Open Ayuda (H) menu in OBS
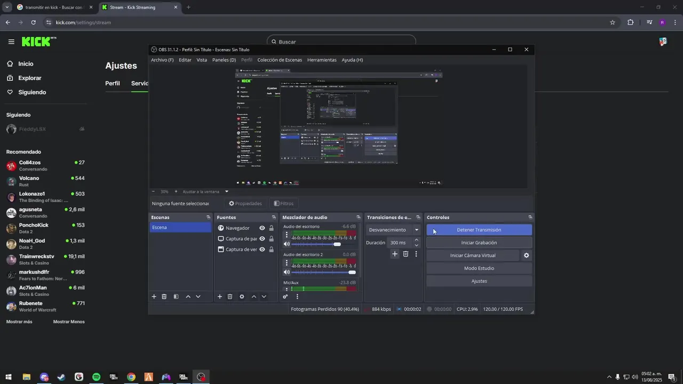This screenshot has width=683, height=384. click(x=352, y=60)
